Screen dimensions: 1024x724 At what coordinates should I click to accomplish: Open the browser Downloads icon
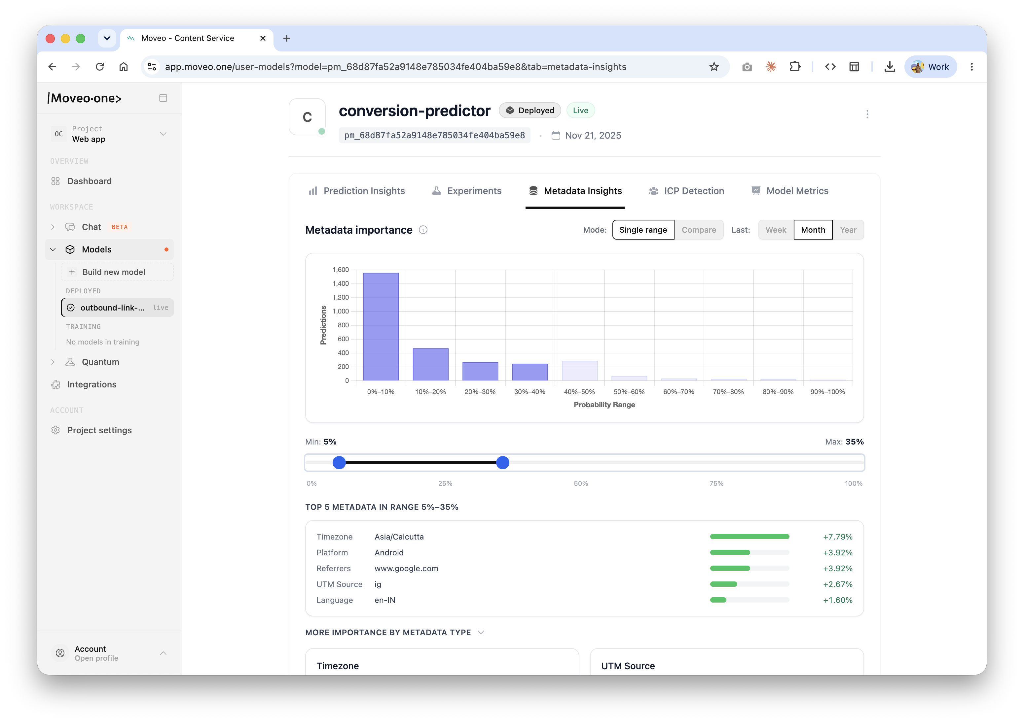pos(889,67)
